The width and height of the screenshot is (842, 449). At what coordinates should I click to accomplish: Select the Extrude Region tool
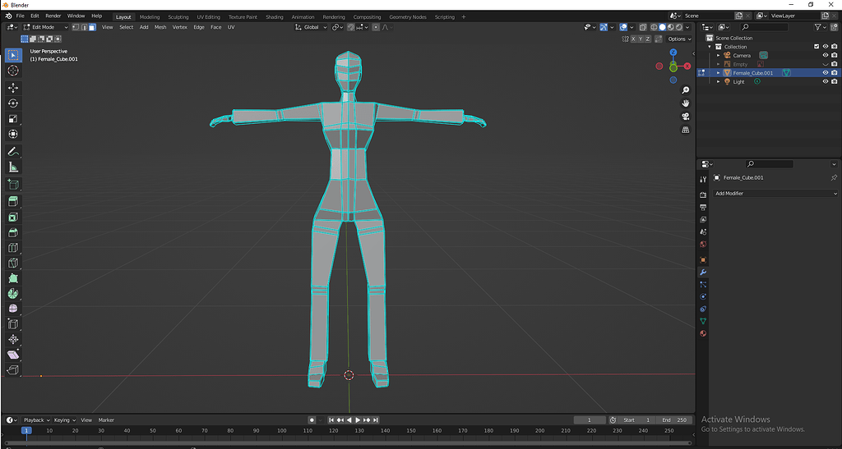click(x=13, y=201)
